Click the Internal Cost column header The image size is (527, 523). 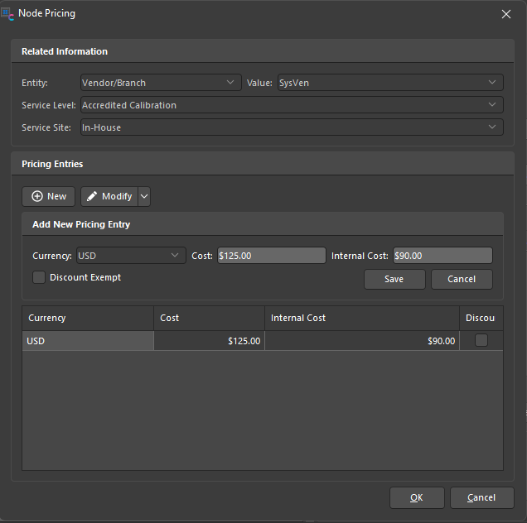tap(361, 318)
